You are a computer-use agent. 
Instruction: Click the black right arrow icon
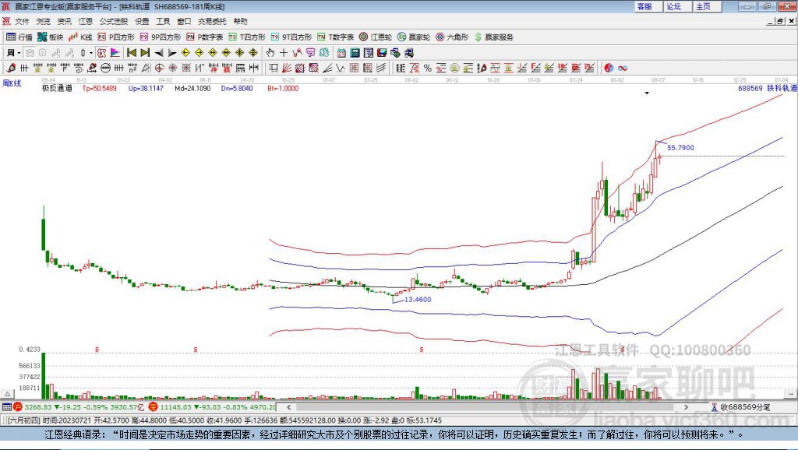(x=172, y=53)
